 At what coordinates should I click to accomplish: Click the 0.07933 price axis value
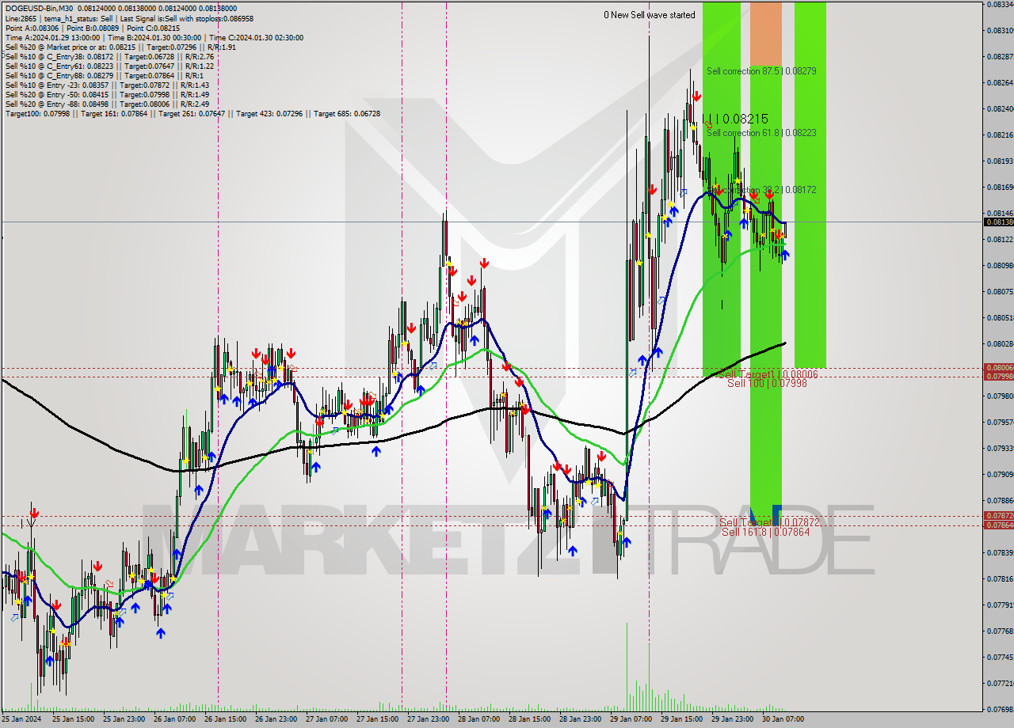1000,449
